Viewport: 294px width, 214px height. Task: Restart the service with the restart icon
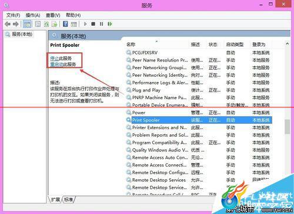[x=110, y=24]
